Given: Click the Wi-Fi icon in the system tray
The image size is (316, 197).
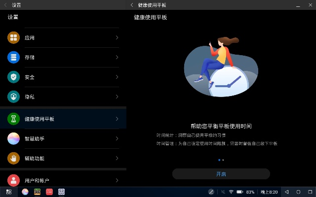Looking at the screenshot, I should pos(231,192).
